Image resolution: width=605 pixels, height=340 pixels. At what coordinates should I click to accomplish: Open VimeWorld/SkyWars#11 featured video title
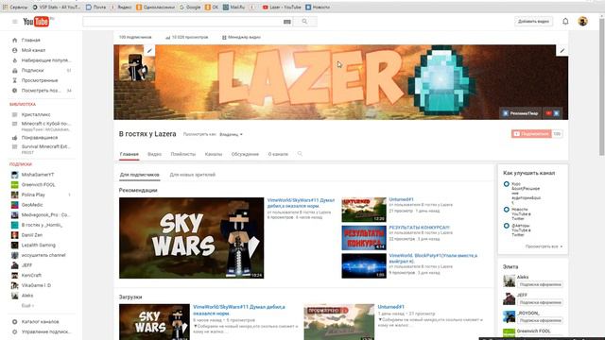pyautogui.click(x=301, y=203)
